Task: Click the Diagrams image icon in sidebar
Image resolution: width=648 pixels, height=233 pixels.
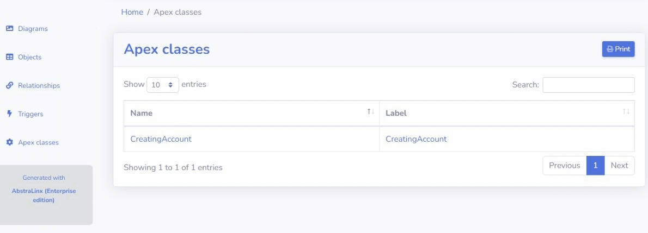Action: (9, 29)
